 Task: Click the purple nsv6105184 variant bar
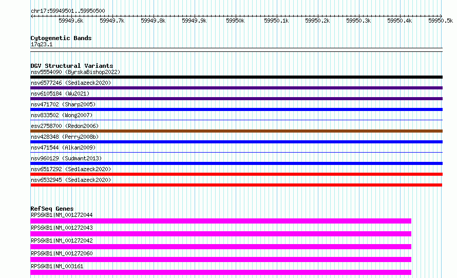point(236,99)
